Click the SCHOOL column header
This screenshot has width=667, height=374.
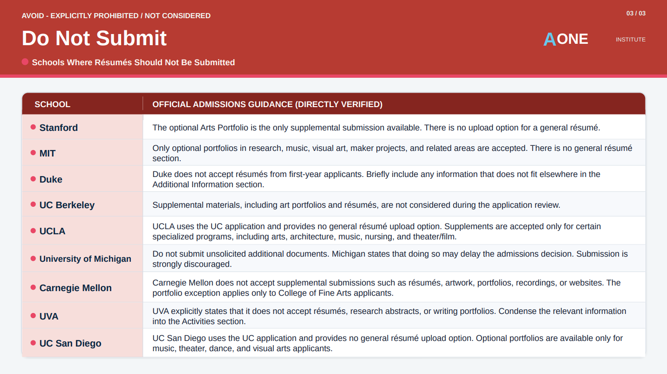[x=53, y=104]
